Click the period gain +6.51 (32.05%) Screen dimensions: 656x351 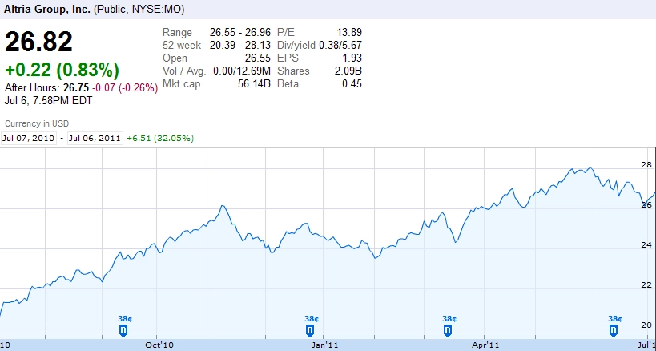[x=160, y=138]
